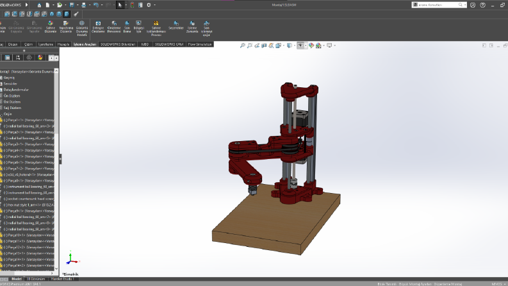
Task: Click feature tree scroll up arrow
Action: pyautogui.click(x=56, y=71)
